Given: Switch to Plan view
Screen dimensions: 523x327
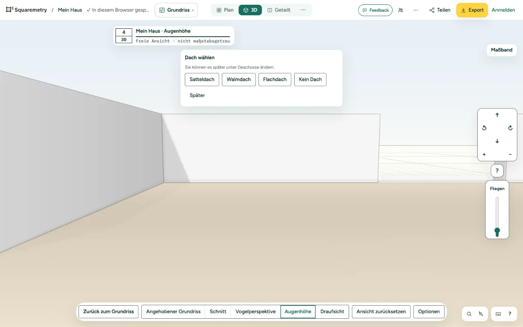Looking at the screenshot, I should click(x=225, y=10).
